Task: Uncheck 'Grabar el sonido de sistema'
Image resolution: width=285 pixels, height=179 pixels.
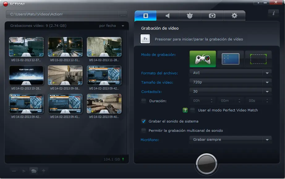Action: pos(144,121)
